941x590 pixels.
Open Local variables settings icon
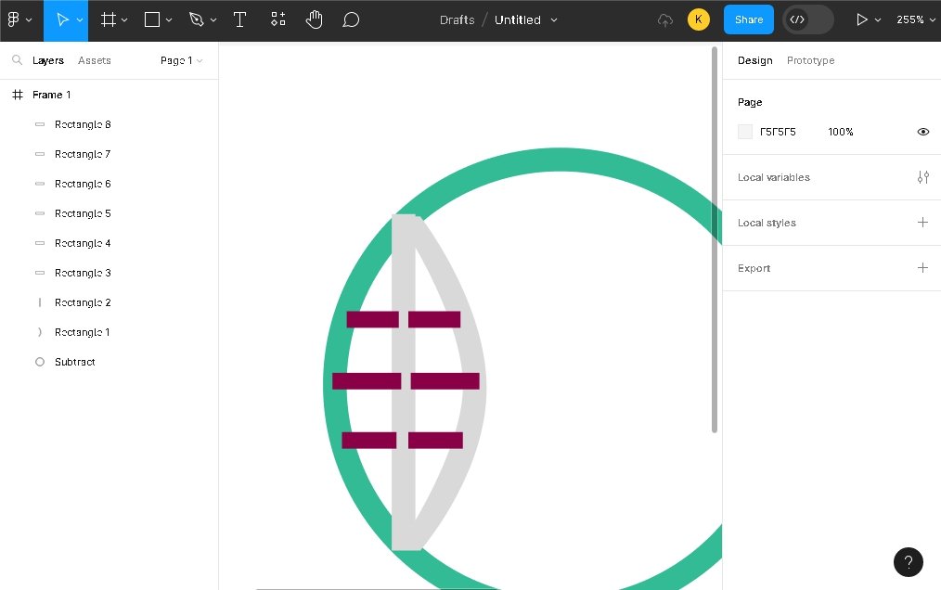[x=922, y=177]
